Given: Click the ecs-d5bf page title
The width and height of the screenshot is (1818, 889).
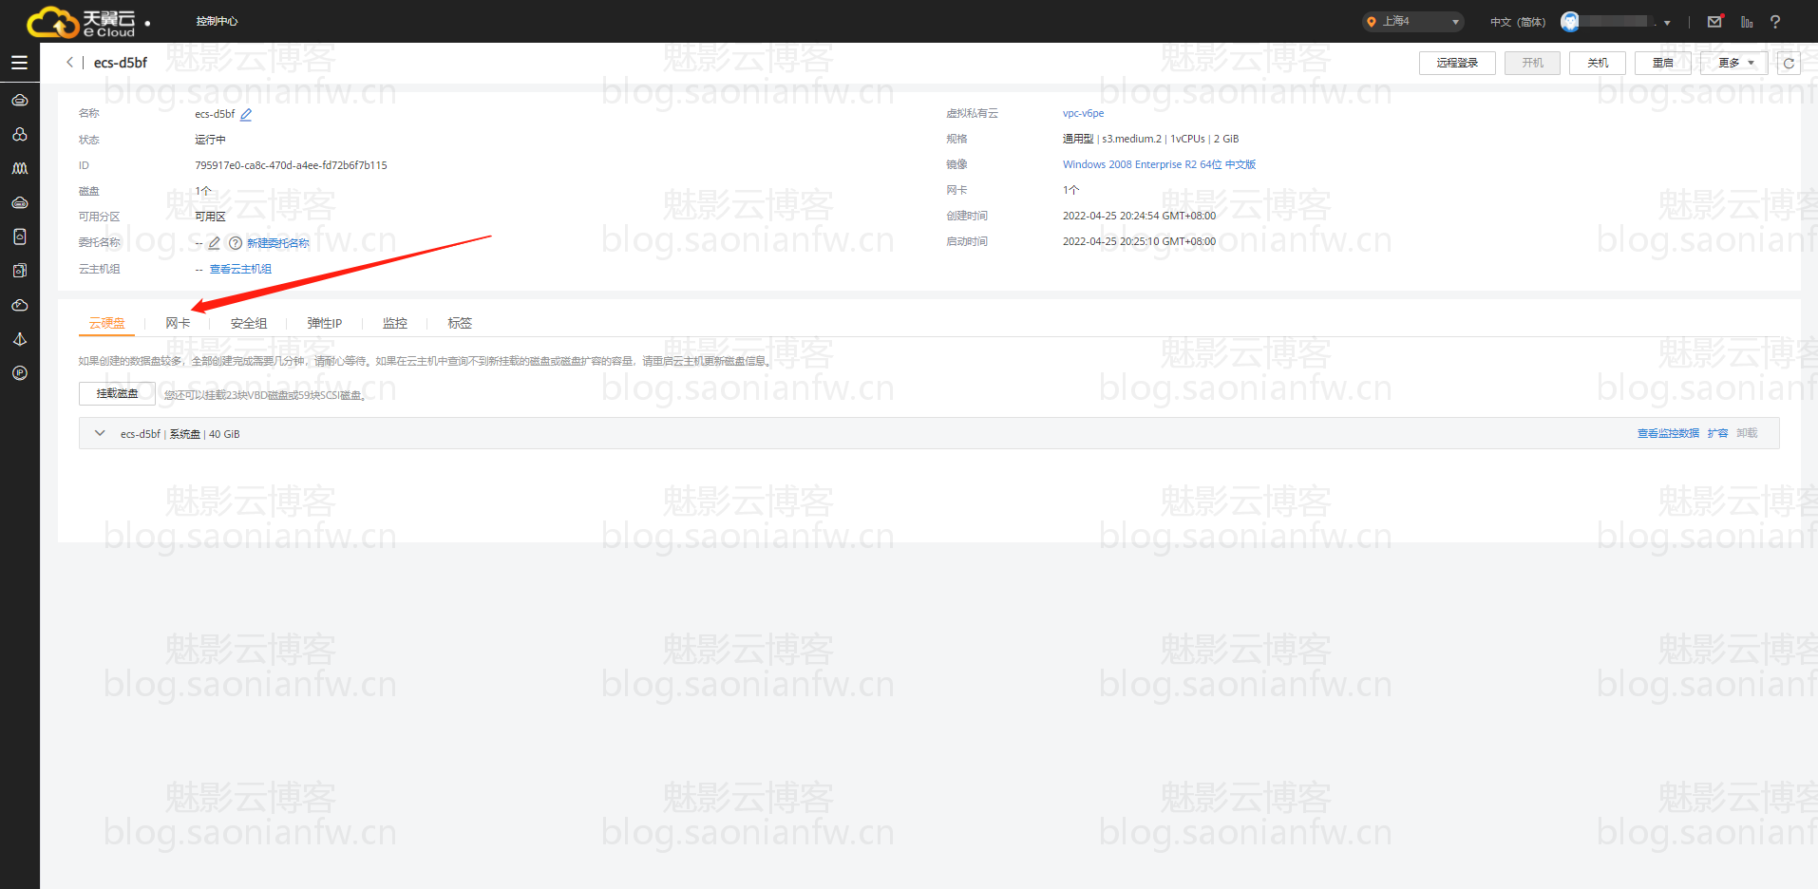Looking at the screenshot, I should tap(121, 63).
